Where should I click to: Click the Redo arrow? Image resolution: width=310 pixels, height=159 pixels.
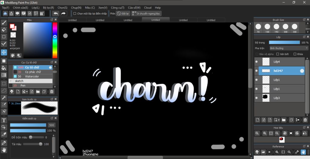click(x=63, y=13)
